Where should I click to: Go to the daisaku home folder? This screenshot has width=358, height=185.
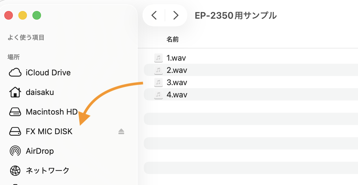pyautogui.click(x=40, y=92)
